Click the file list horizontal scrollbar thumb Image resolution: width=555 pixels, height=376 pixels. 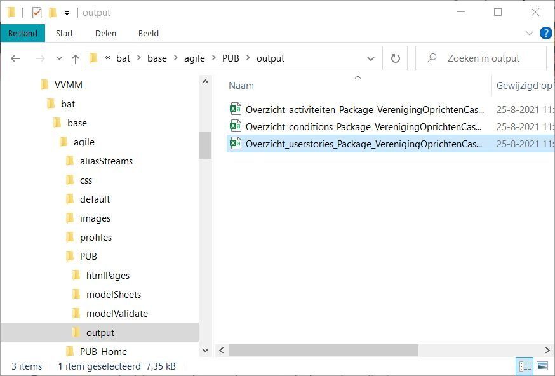[323, 351]
